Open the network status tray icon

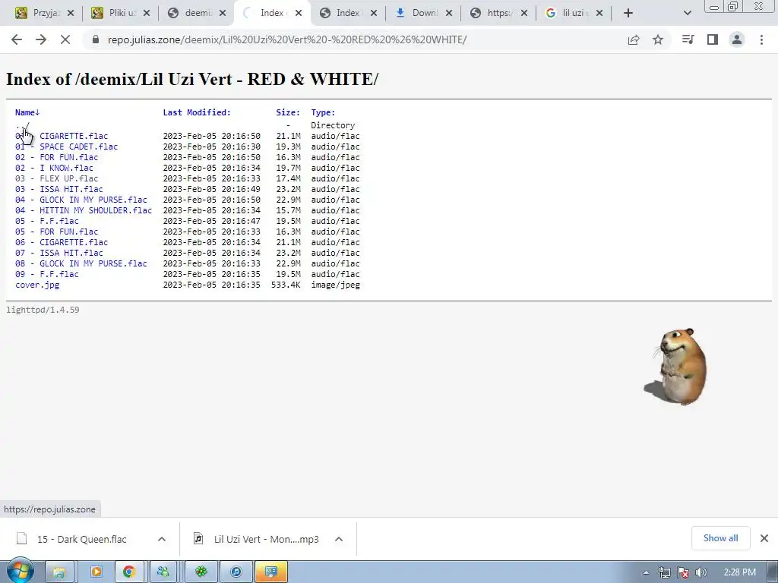point(665,572)
